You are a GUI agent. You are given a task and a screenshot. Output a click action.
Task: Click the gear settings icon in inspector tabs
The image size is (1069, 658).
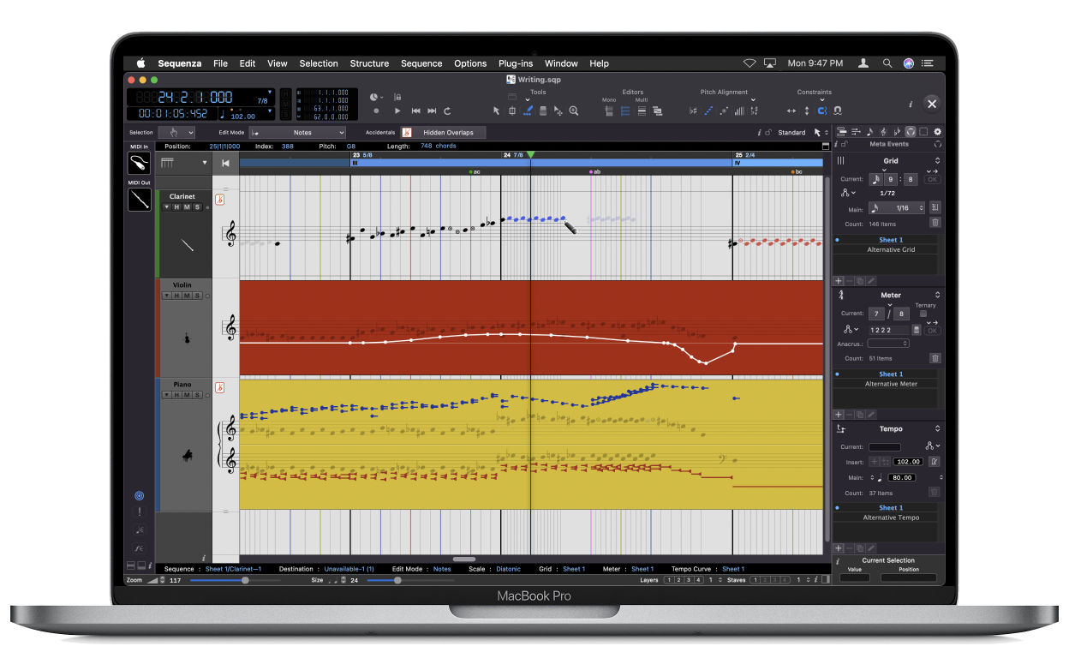(937, 131)
